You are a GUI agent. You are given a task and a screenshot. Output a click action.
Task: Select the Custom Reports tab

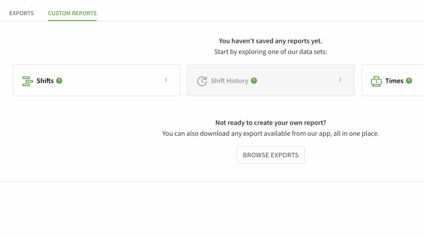point(72,13)
